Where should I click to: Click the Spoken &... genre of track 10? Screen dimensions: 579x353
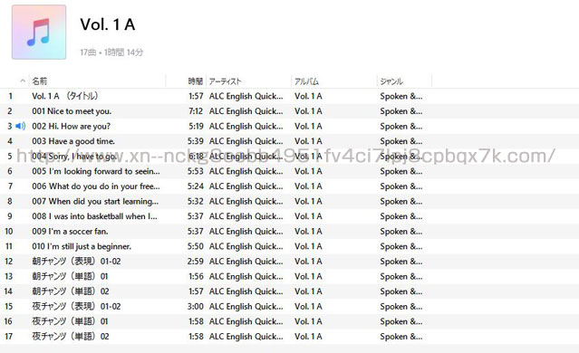[401, 232]
